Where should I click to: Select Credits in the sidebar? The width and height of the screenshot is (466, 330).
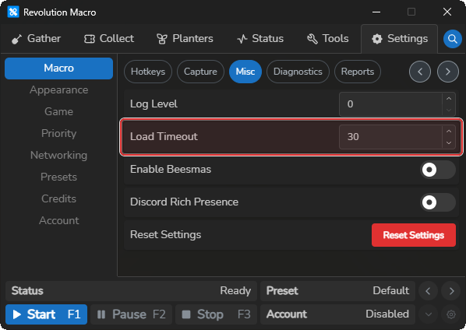59,198
